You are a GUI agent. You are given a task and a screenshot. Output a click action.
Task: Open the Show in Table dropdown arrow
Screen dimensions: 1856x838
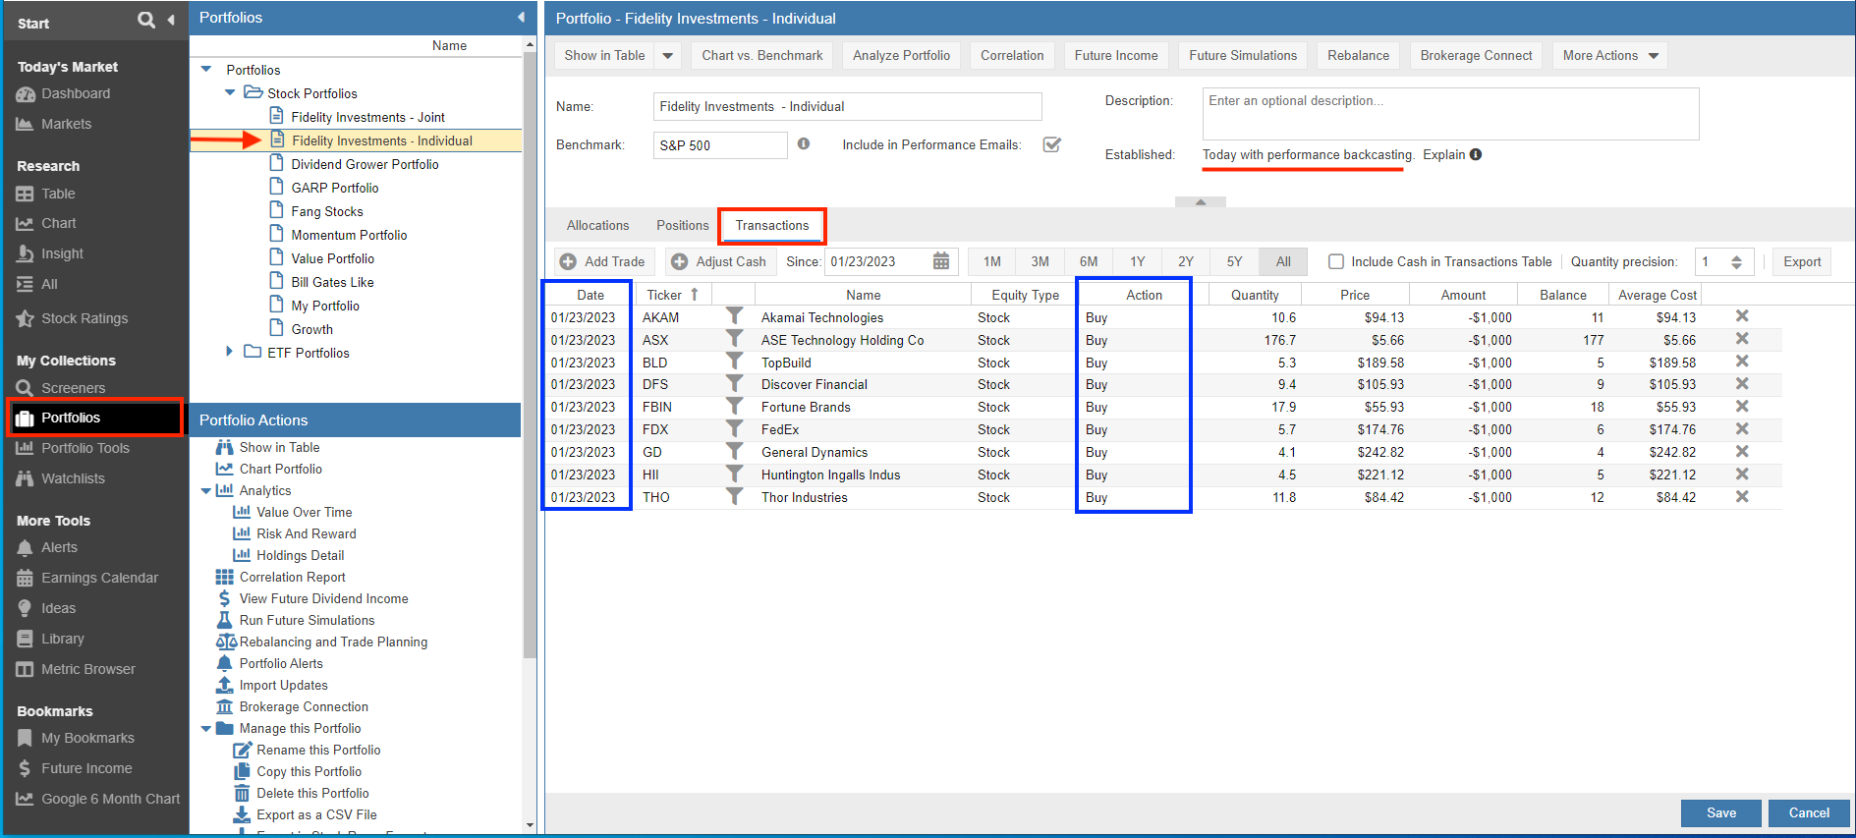(668, 56)
